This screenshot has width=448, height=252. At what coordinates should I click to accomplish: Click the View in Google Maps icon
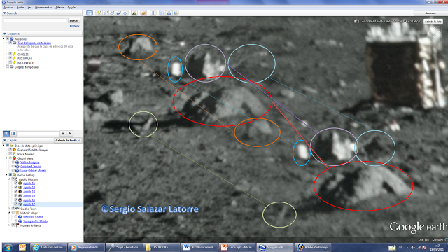click(x=176, y=13)
